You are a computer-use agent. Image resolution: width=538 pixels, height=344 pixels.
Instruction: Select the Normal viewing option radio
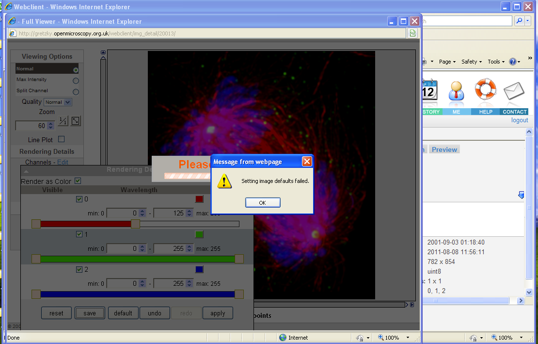pyautogui.click(x=76, y=70)
